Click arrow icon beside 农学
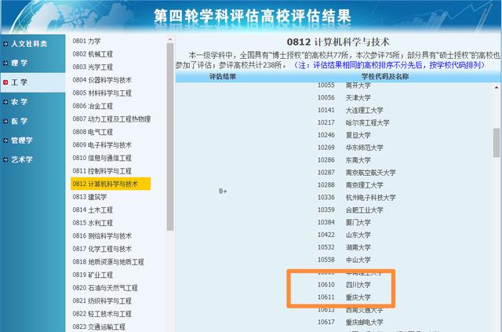 (5, 102)
